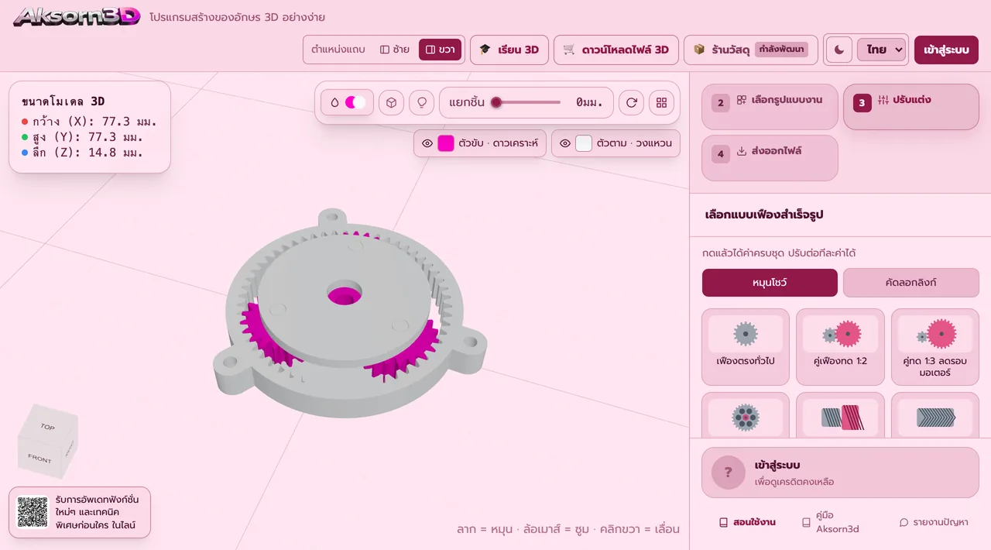This screenshot has height=550, width=991.
Task: Select คู่เฟืองทด 1:2 gear preset
Action: point(840,347)
